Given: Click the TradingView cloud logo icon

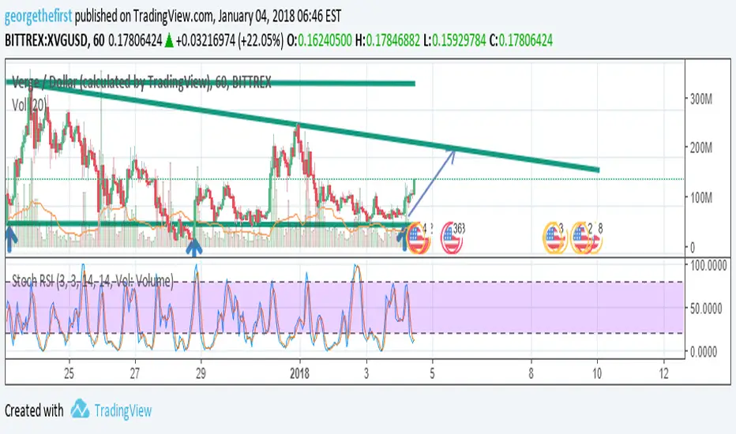Looking at the screenshot, I should coord(81,409).
